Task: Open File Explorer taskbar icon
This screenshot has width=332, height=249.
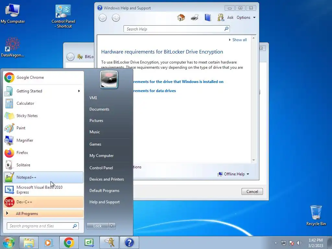Action: (x=29, y=243)
